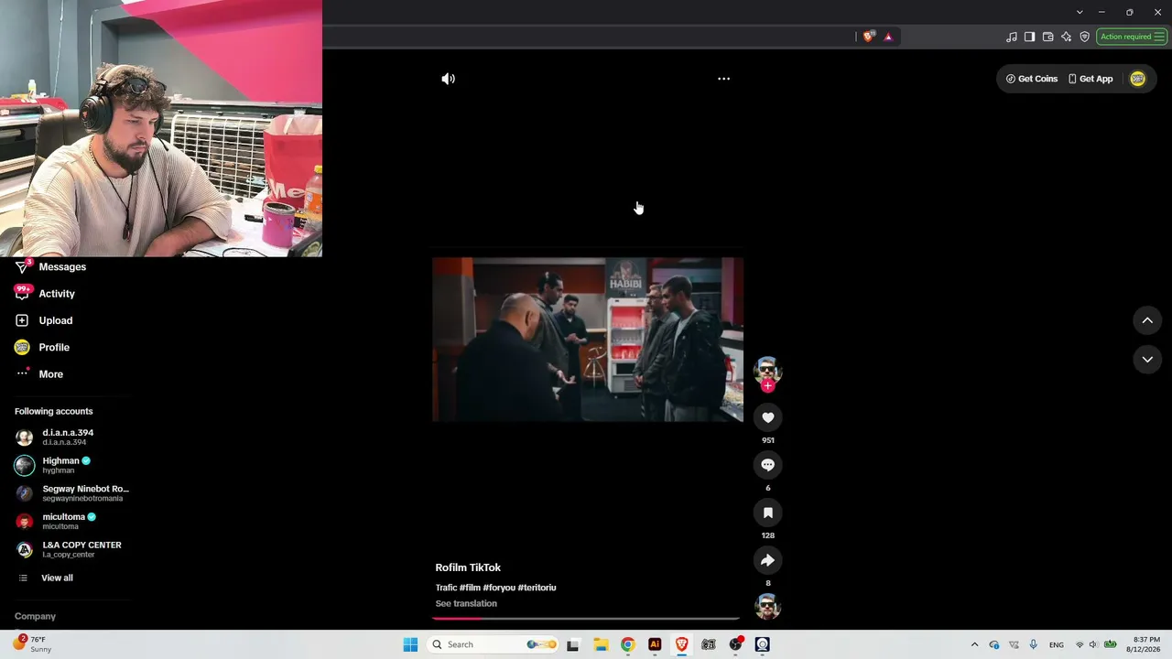Open the tray volume speaker icon

(x=1093, y=644)
